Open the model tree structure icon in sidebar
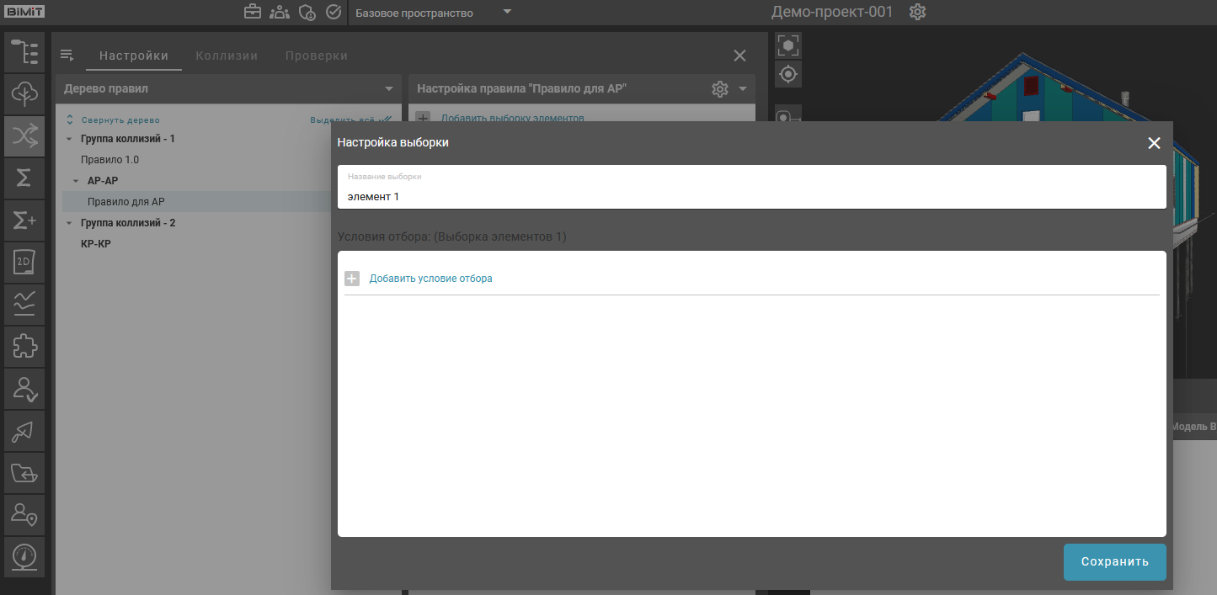Viewport: 1217px width, 595px height. pyautogui.click(x=24, y=51)
